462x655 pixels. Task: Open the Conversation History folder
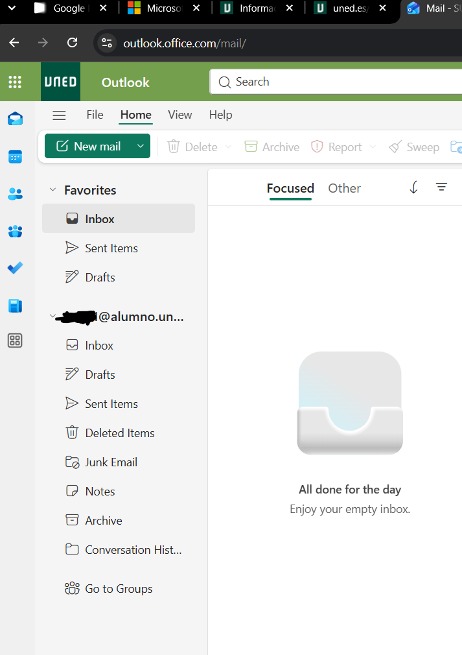119,550
